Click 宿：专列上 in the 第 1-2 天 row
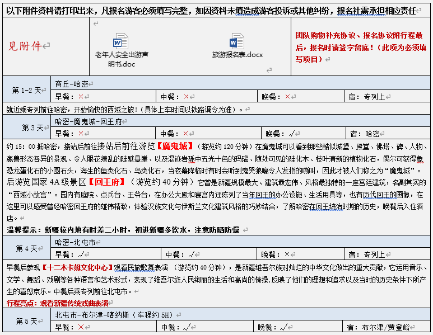Screen dimensions: 433x335 point(387,97)
